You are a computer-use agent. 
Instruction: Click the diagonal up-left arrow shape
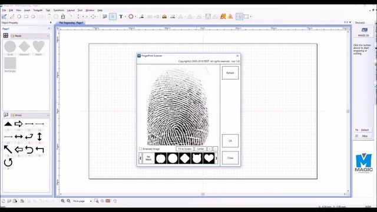coord(8,150)
